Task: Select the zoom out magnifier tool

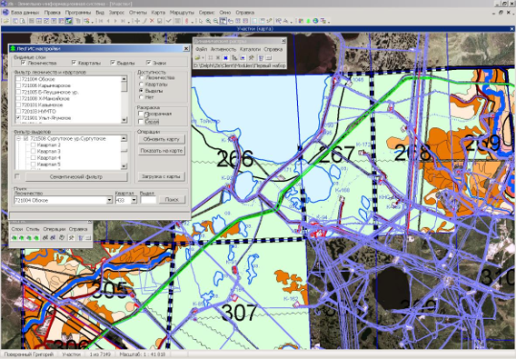Action: coord(215,21)
